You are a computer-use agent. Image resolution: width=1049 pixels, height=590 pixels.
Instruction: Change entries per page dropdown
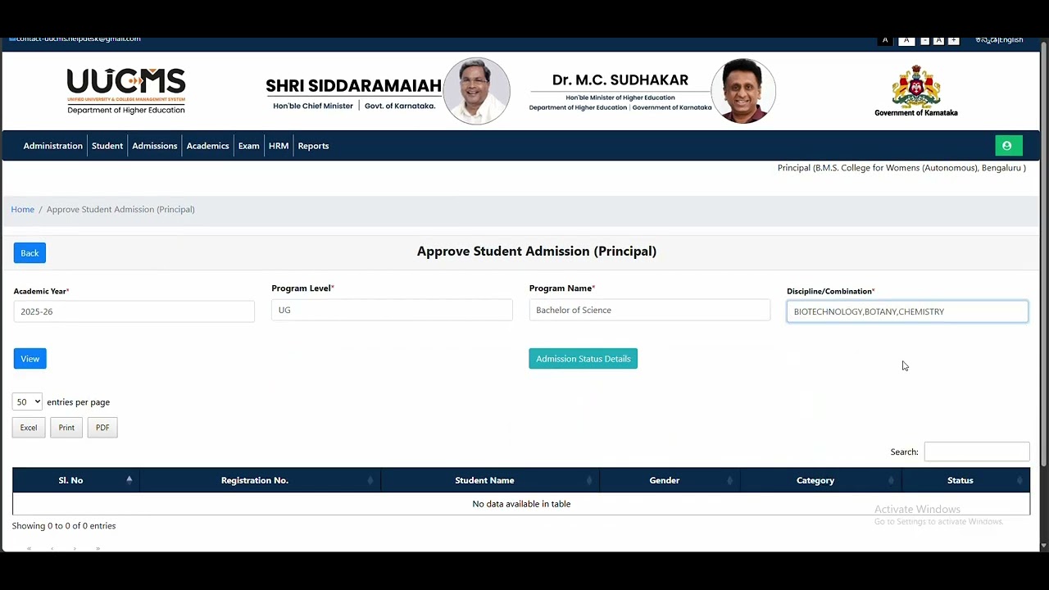click(x=27, y=402)
